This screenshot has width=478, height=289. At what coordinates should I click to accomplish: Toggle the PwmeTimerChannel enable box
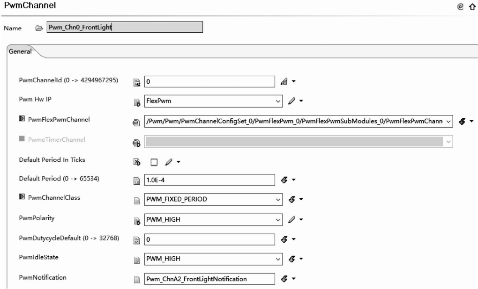(x=22, y=139)
